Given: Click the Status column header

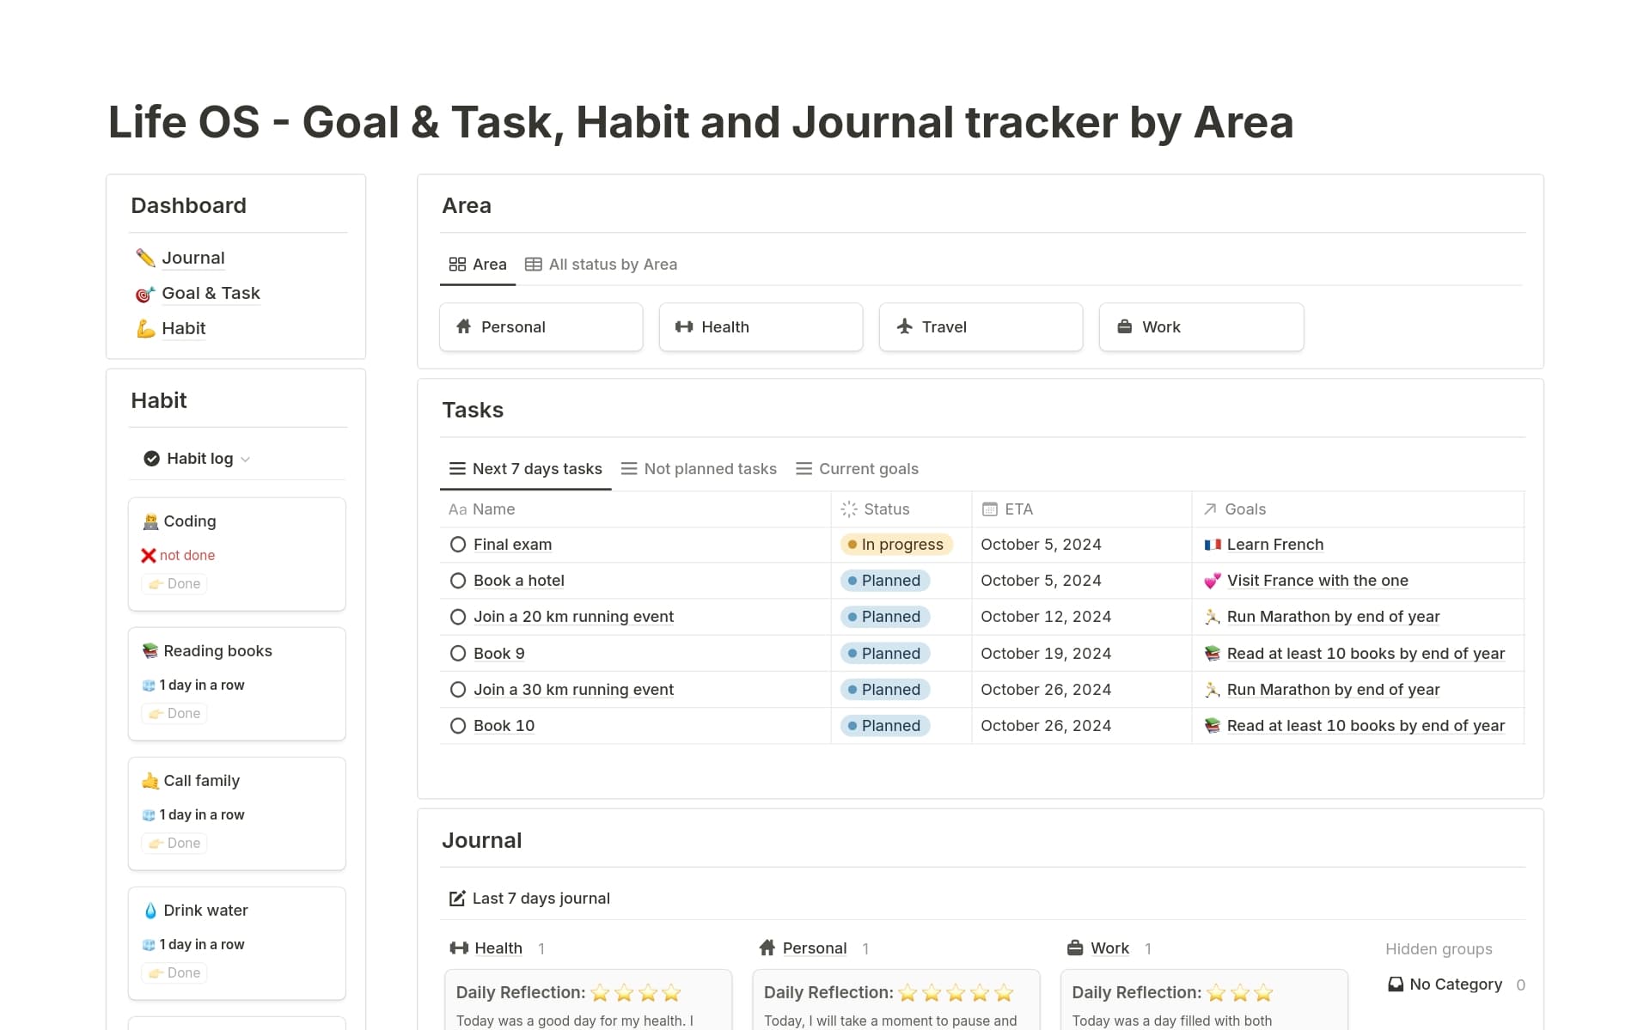Looking at the screenshot, I should click(886, 509).
